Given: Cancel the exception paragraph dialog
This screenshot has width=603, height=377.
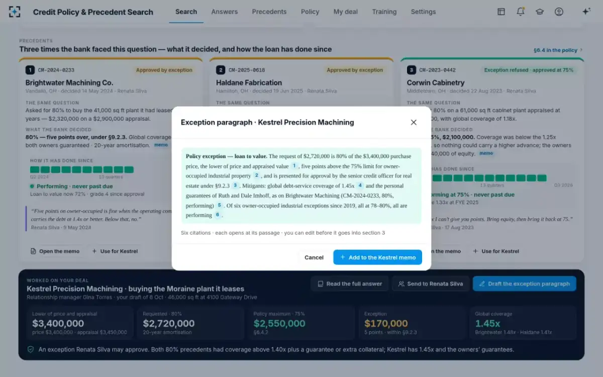Looking at the screenshot, I should pos(314,257).
